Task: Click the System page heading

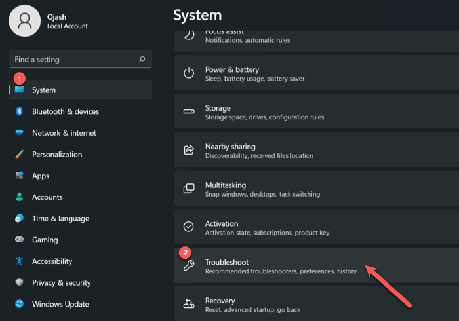Action: (x=197, y=15)
